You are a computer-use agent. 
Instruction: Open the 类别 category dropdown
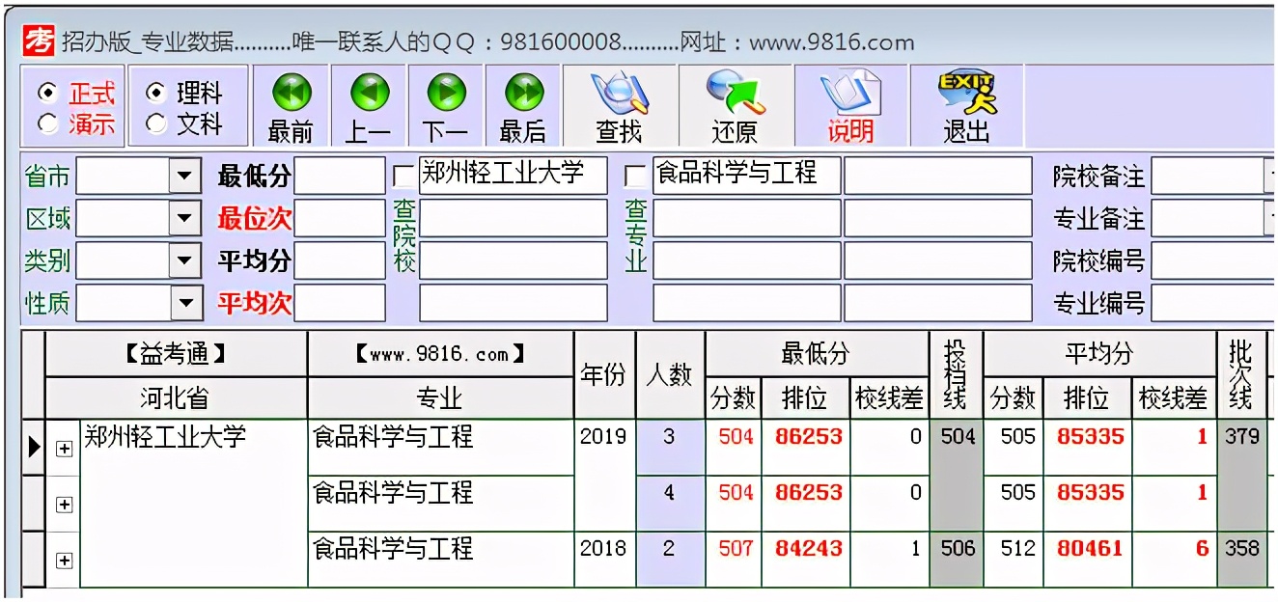[x=184, y=260]
